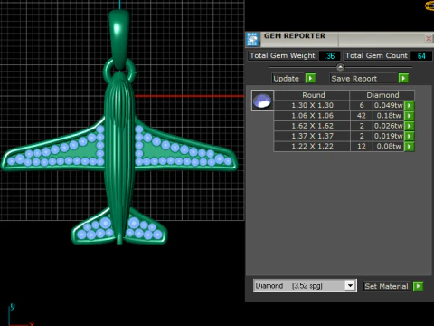
Task: Click the gem count '12' cell
Action: [x=362, y=147]
